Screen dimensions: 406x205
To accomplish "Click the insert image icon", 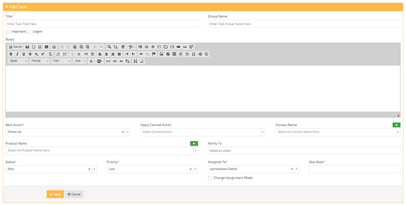I will tap(161, 54).
